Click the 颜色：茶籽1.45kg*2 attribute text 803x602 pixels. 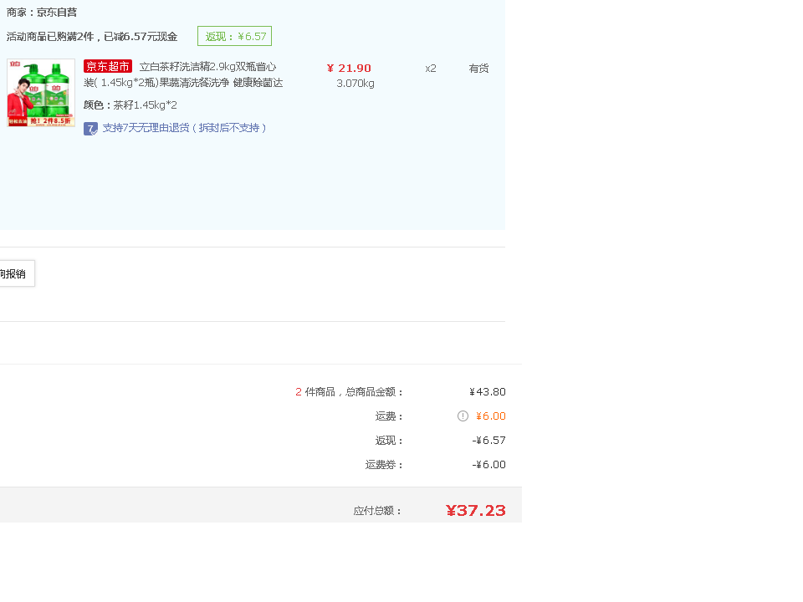click(130, 105)
